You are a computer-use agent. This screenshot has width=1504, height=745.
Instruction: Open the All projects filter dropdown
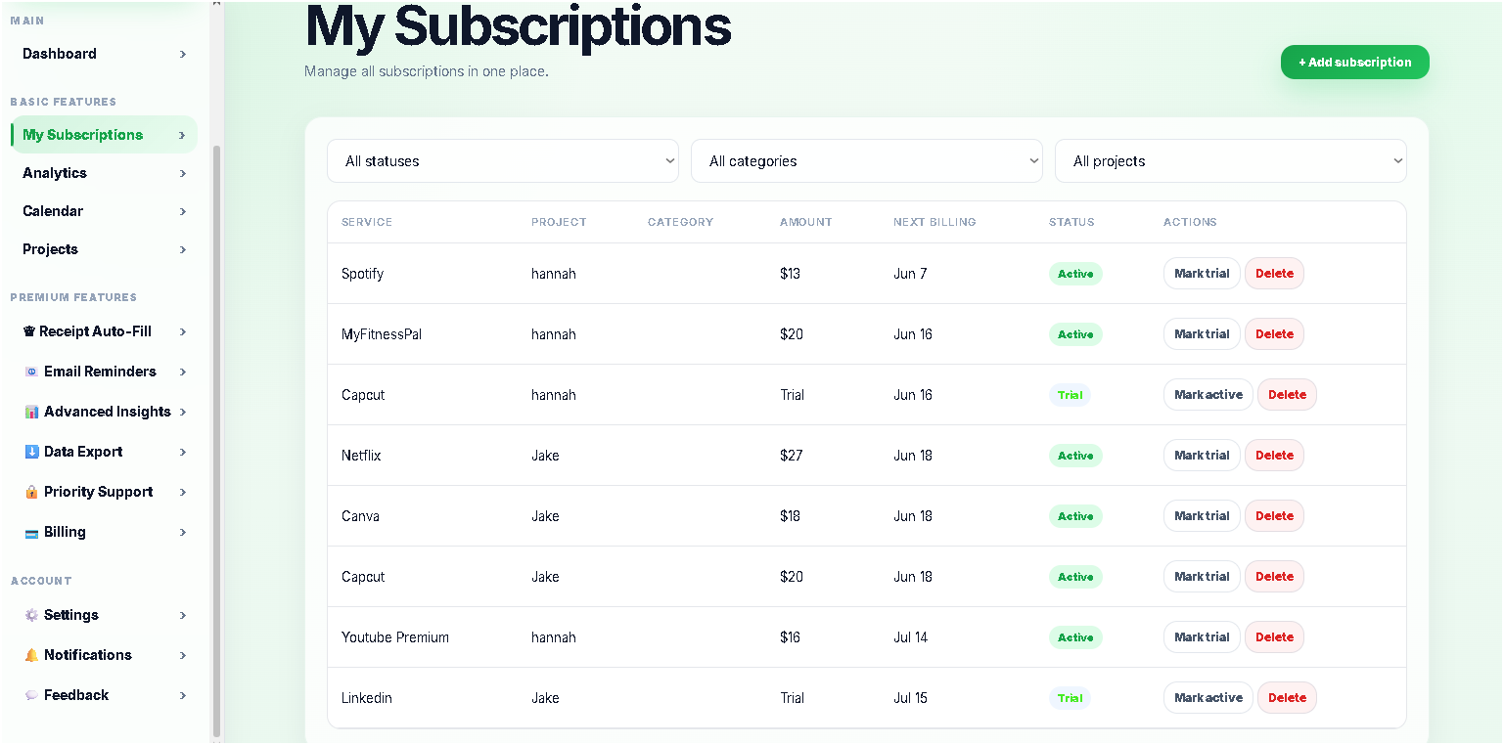tap(1231, 161)
